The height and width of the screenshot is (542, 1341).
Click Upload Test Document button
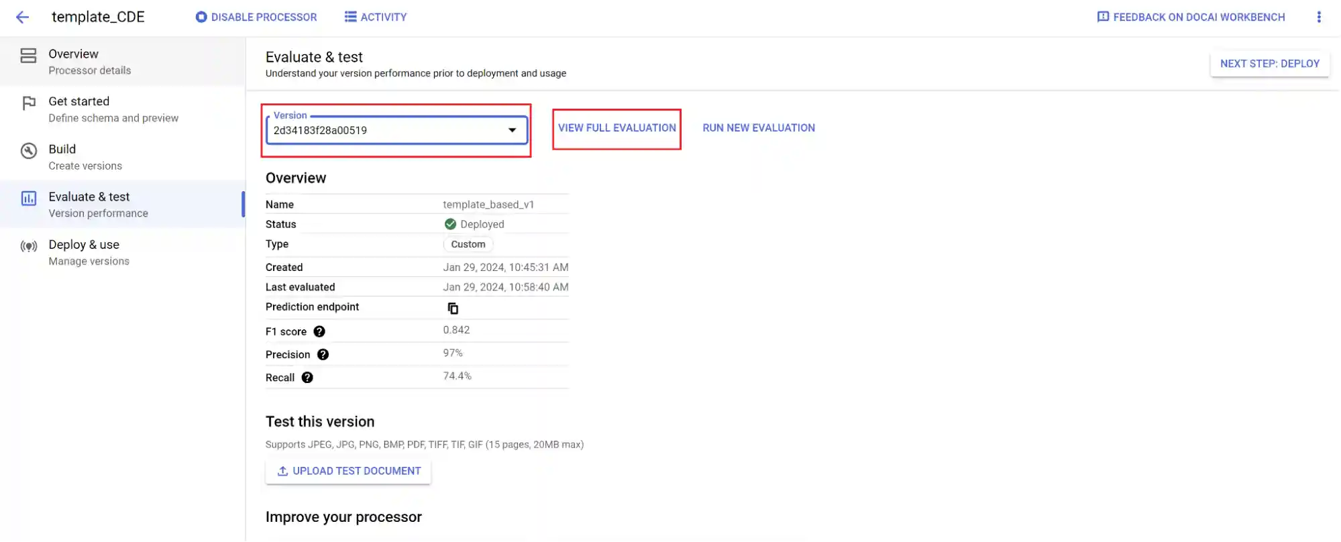(348, 471)
